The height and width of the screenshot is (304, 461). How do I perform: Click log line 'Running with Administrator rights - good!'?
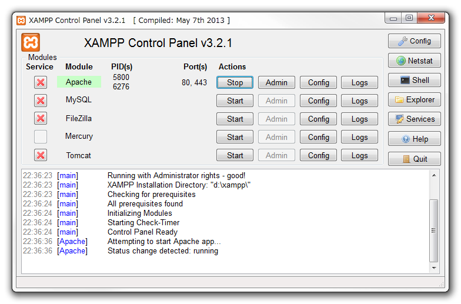[x=176, y=175]
